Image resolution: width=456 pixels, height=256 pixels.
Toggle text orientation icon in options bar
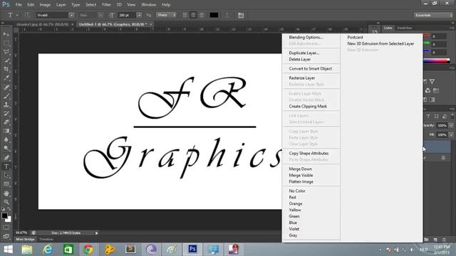click(27, 15)
